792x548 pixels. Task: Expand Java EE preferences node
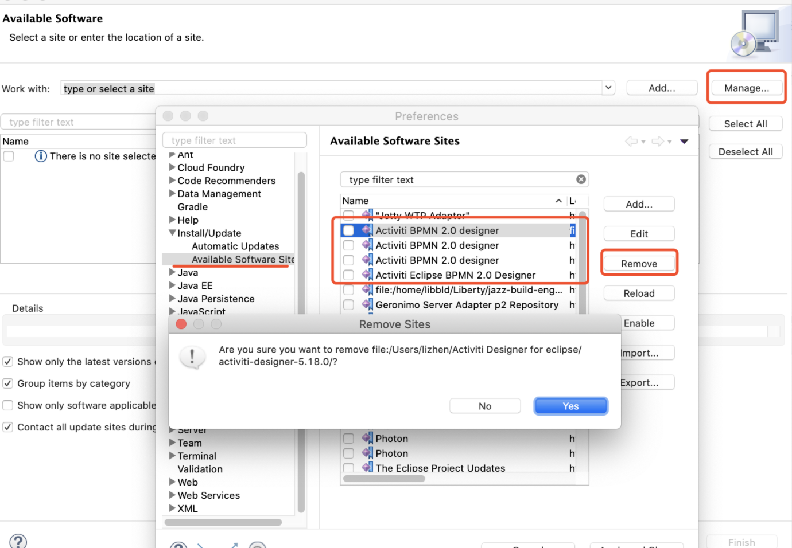172,285
